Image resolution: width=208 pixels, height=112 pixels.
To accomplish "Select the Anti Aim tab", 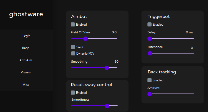I will 26,60.
